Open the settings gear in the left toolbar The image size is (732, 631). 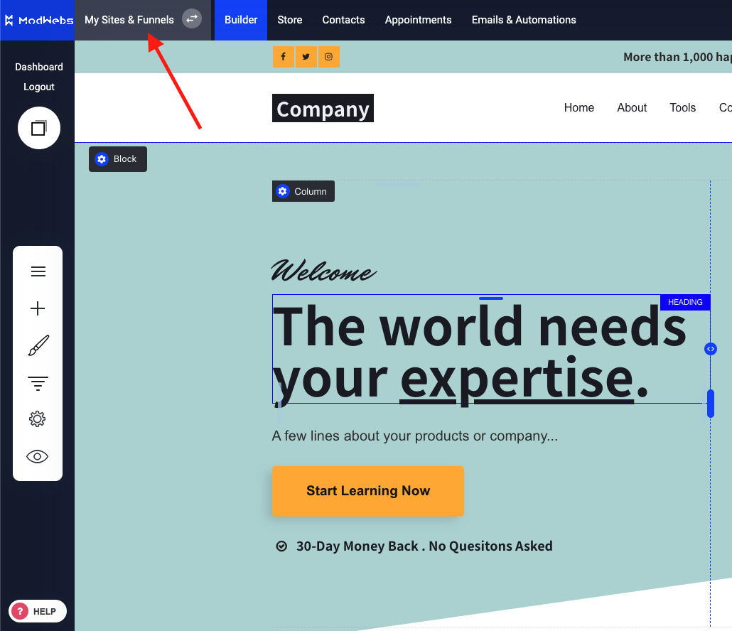pos(37,419)
